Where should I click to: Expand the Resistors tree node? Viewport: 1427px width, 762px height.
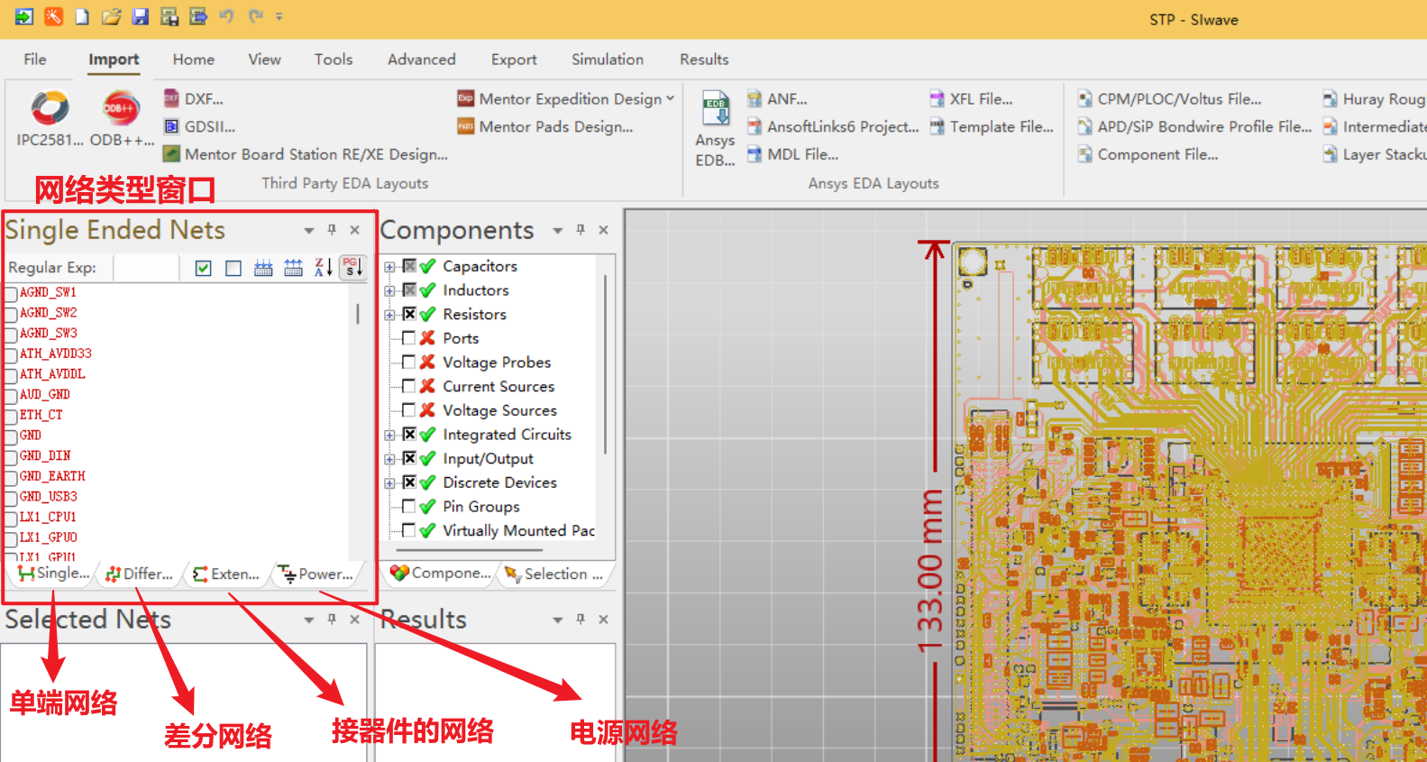[389, 315]
